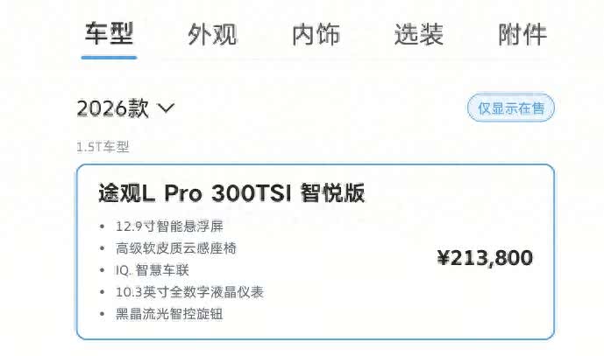604x356 pixels.
Task: Select the 选装 tab
Action: pyautogui.click(x=419, y=34)
